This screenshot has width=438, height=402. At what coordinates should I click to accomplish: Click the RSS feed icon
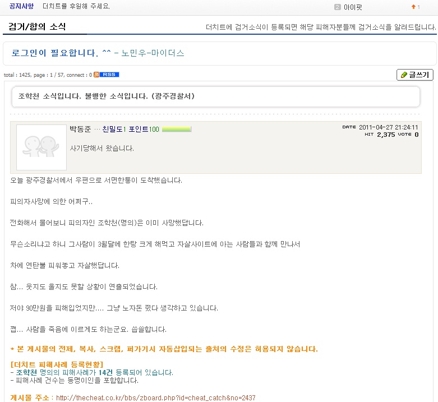click(96, 75)
